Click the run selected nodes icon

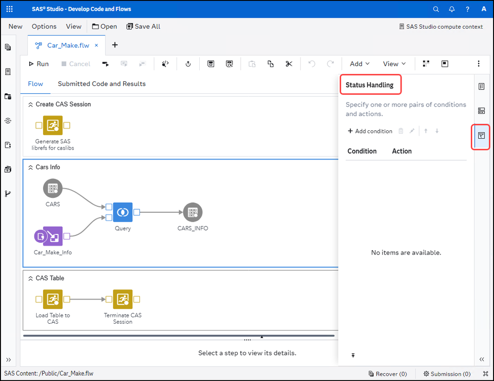click(x=105, y=64)
